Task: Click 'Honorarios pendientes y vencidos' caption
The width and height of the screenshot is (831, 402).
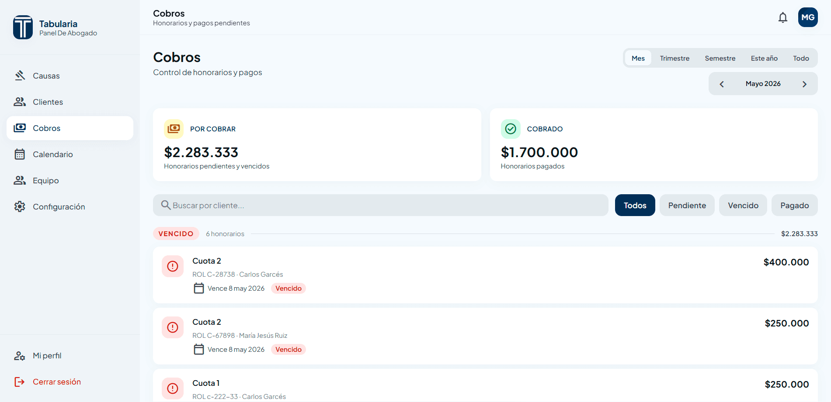Action: click(217, 166)
